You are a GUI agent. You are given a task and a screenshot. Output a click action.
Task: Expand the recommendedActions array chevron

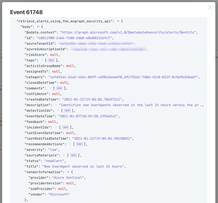(x=70, y=144)
